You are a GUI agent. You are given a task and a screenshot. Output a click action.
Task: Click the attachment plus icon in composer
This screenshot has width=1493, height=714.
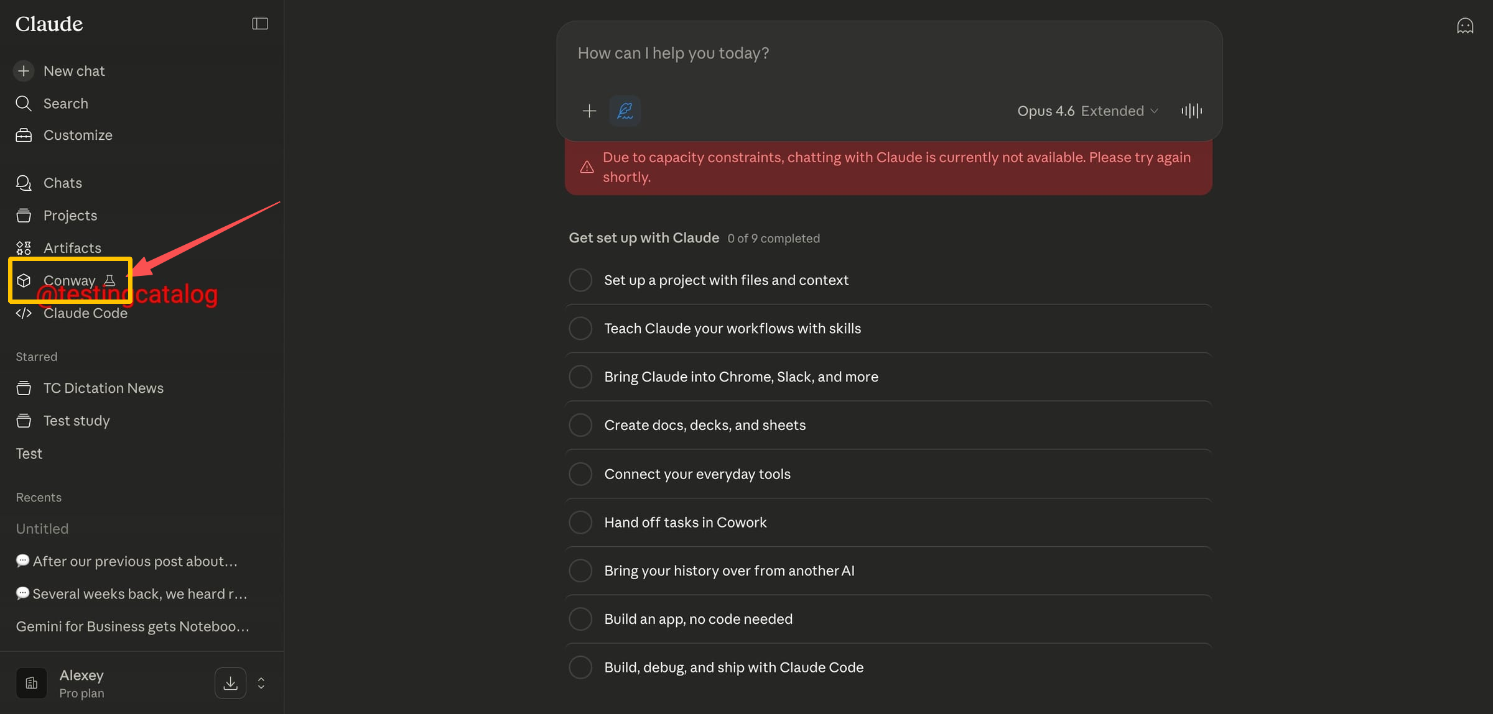pos(589,111)
